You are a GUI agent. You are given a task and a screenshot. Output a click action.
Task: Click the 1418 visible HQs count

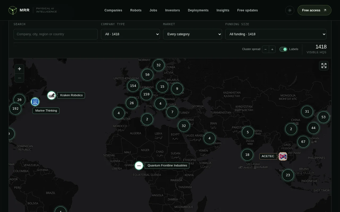point(321,47)
